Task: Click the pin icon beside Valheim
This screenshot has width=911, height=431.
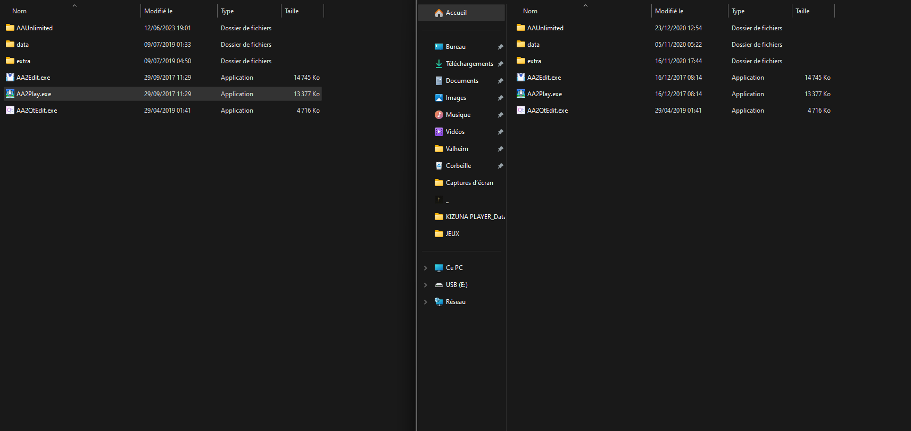Action: pos(500,149)
